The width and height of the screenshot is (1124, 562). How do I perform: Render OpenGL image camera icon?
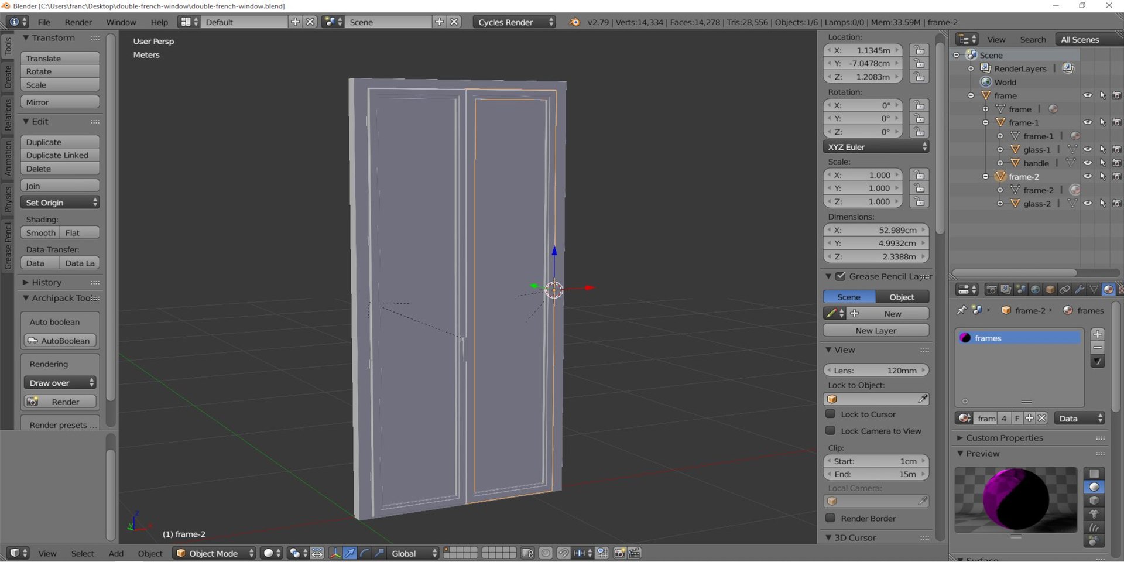[619, 553]
